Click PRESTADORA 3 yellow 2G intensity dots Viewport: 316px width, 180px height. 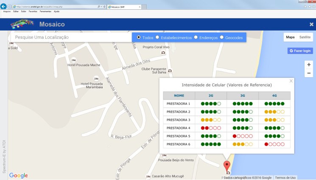click(x=211, y=120)
